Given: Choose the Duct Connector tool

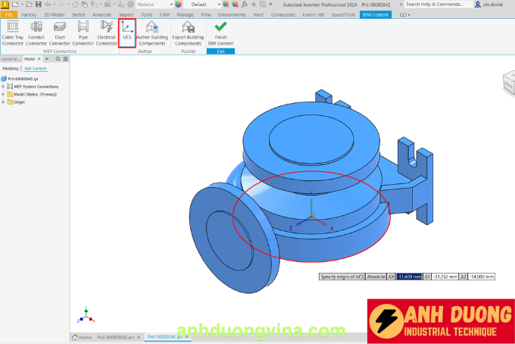Looking at the screenshot, I should point(59,33).
